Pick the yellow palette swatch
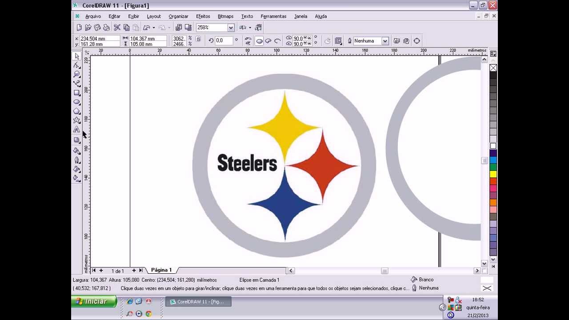 pyautogui.click(x=493, y=174)
